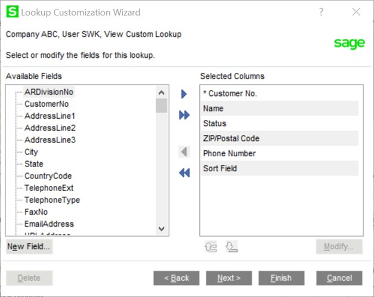The image size is (374, 297).
Task: Close the Lookup Customization Wizard window
Action: click(356, 12)
